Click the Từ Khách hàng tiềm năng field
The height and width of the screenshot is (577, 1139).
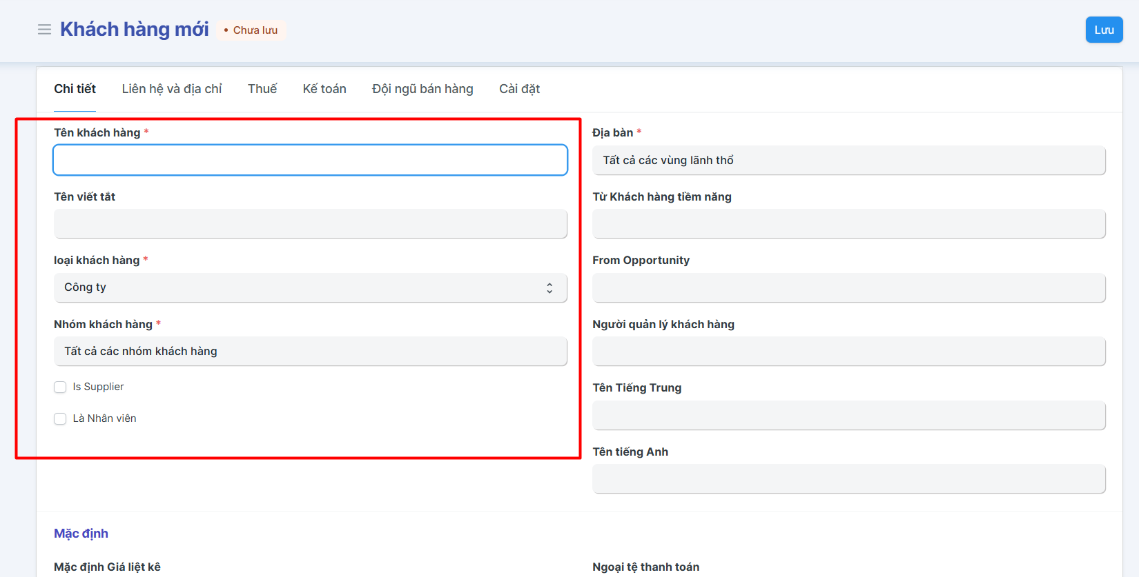tap(848, 224)
